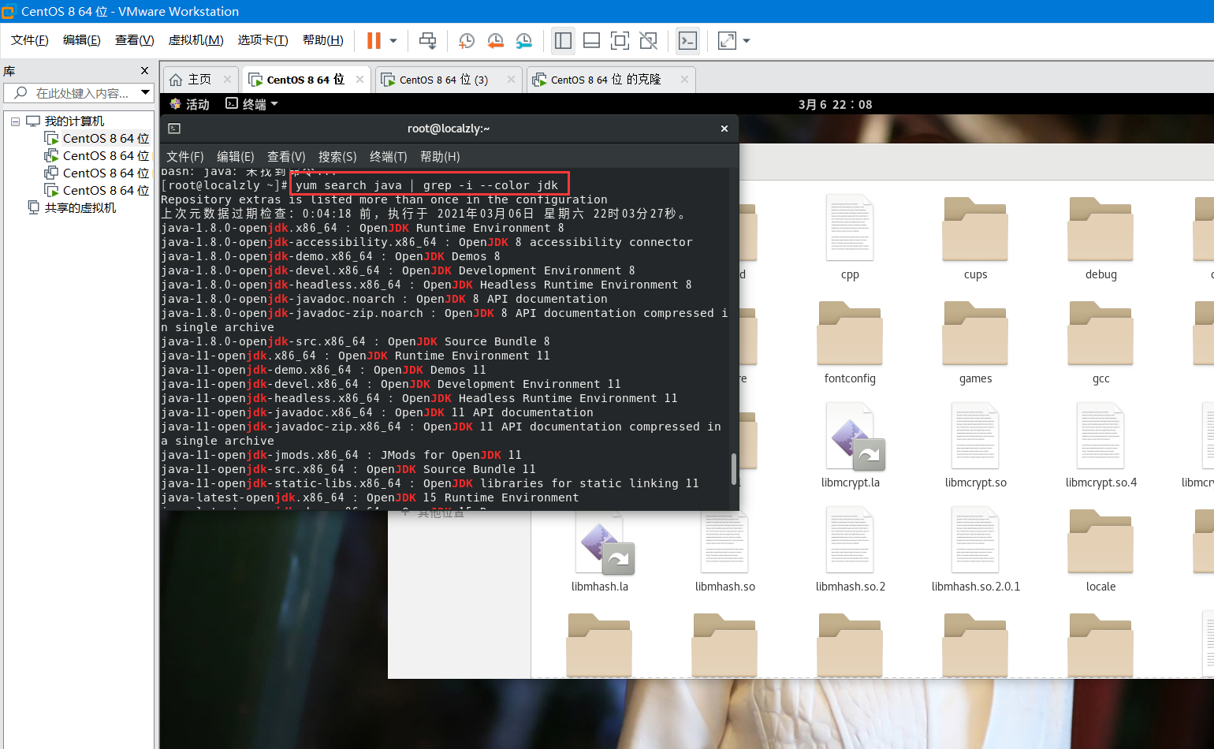The height and width of the screenshot is (749, 1214).
Task: Select the libmhash.so file
Action: tap(724, 550)
